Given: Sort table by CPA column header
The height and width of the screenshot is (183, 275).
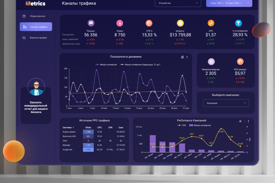Looking at the screenshot, I should (x=110, y=127).
